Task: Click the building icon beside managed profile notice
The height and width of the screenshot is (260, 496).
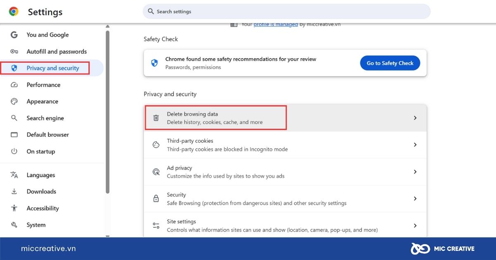Action: point(234,25)
